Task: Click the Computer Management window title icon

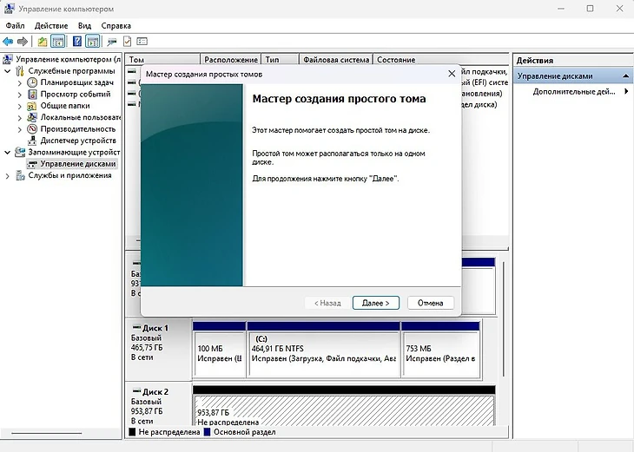Action: pos(10,9)
